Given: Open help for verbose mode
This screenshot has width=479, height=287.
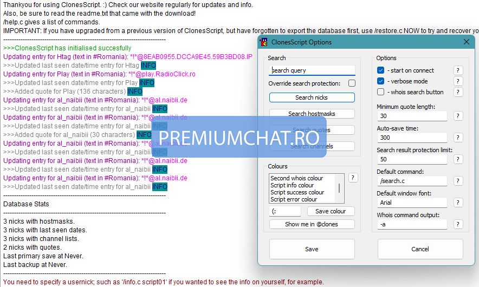Looking at the screenshot, I should [458, 81].
